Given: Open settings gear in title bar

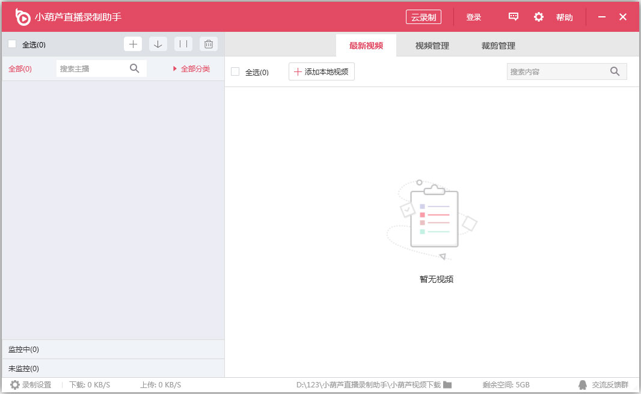Looking at the screenshot, I should (539, 17).
